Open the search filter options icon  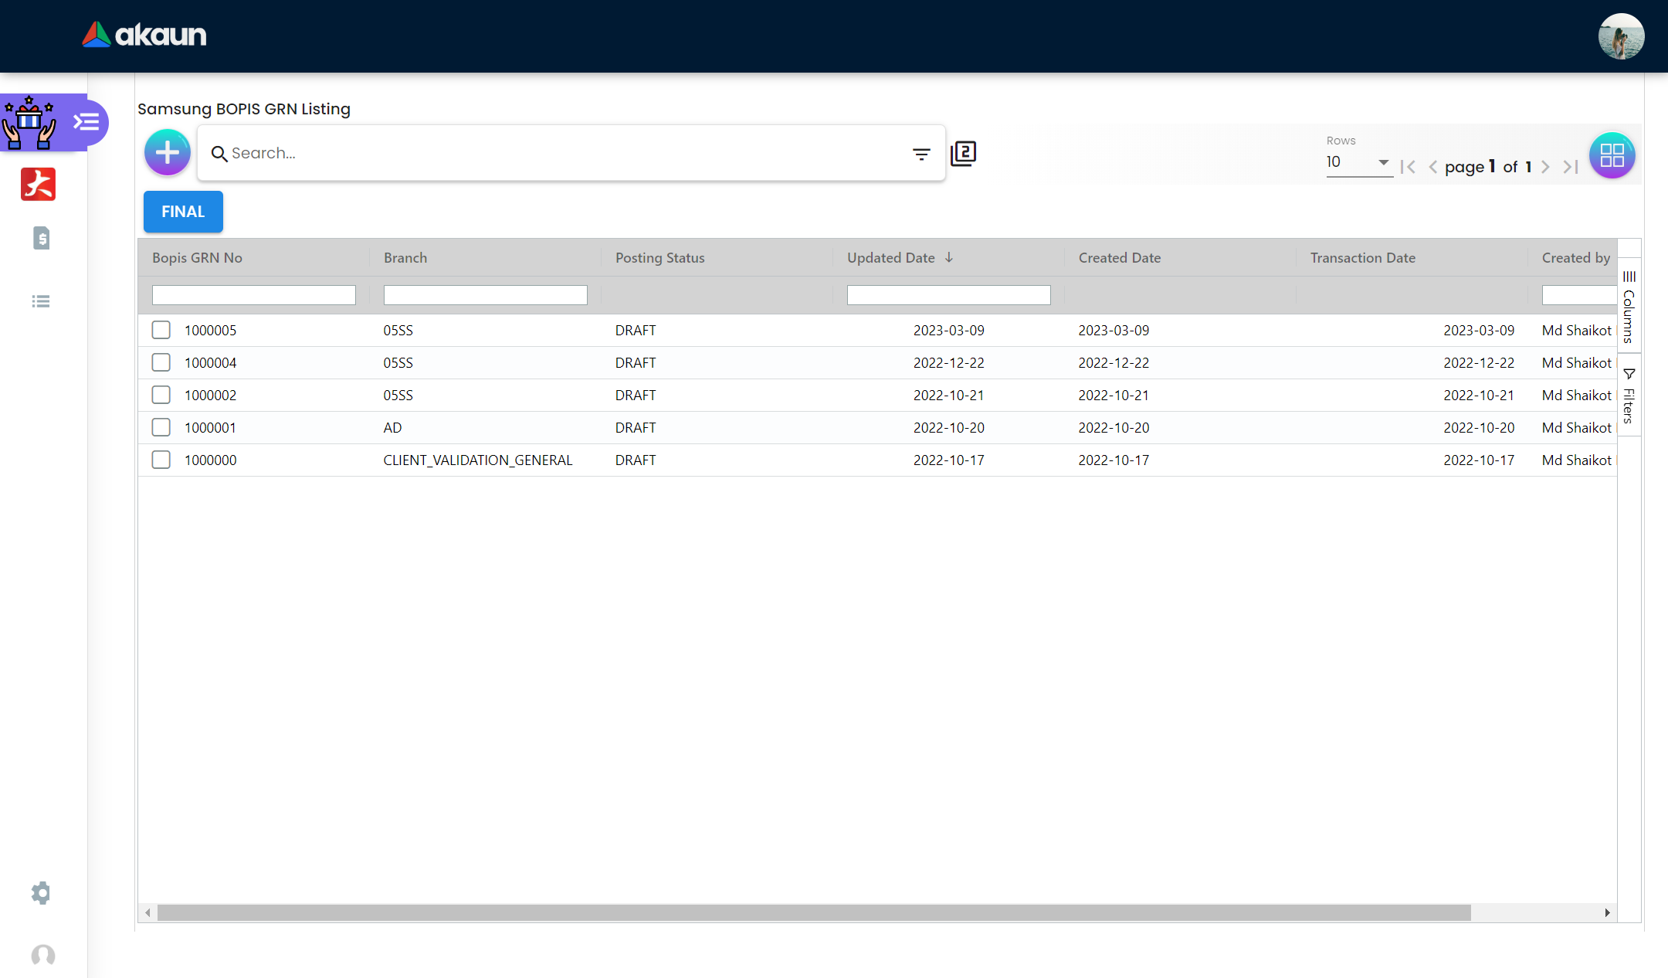tap(920, 155)
